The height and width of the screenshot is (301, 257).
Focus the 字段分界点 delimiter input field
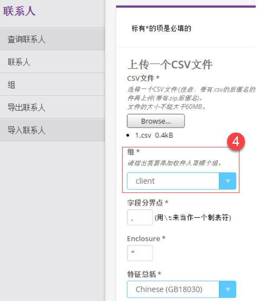140,217
